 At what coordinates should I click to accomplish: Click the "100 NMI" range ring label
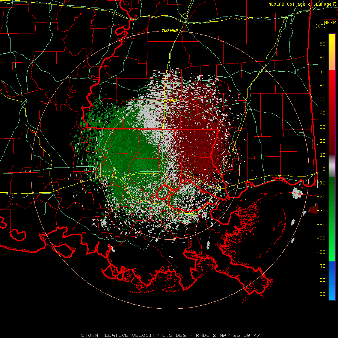[170, 31]
